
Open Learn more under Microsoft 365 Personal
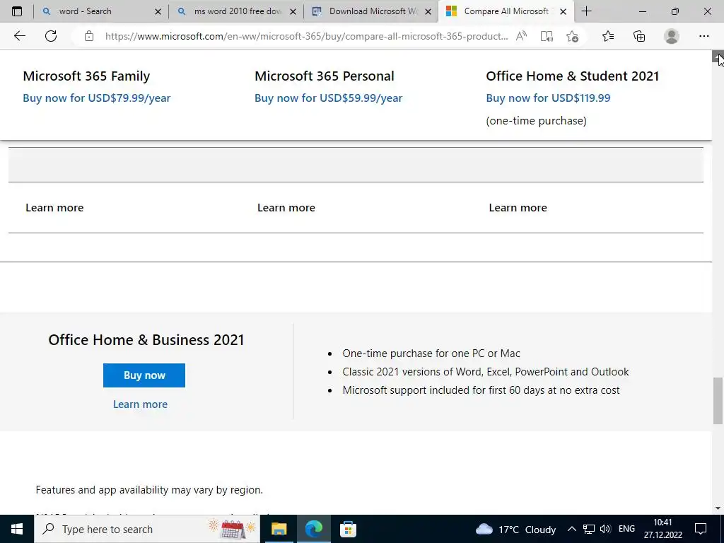click(286, 208)
